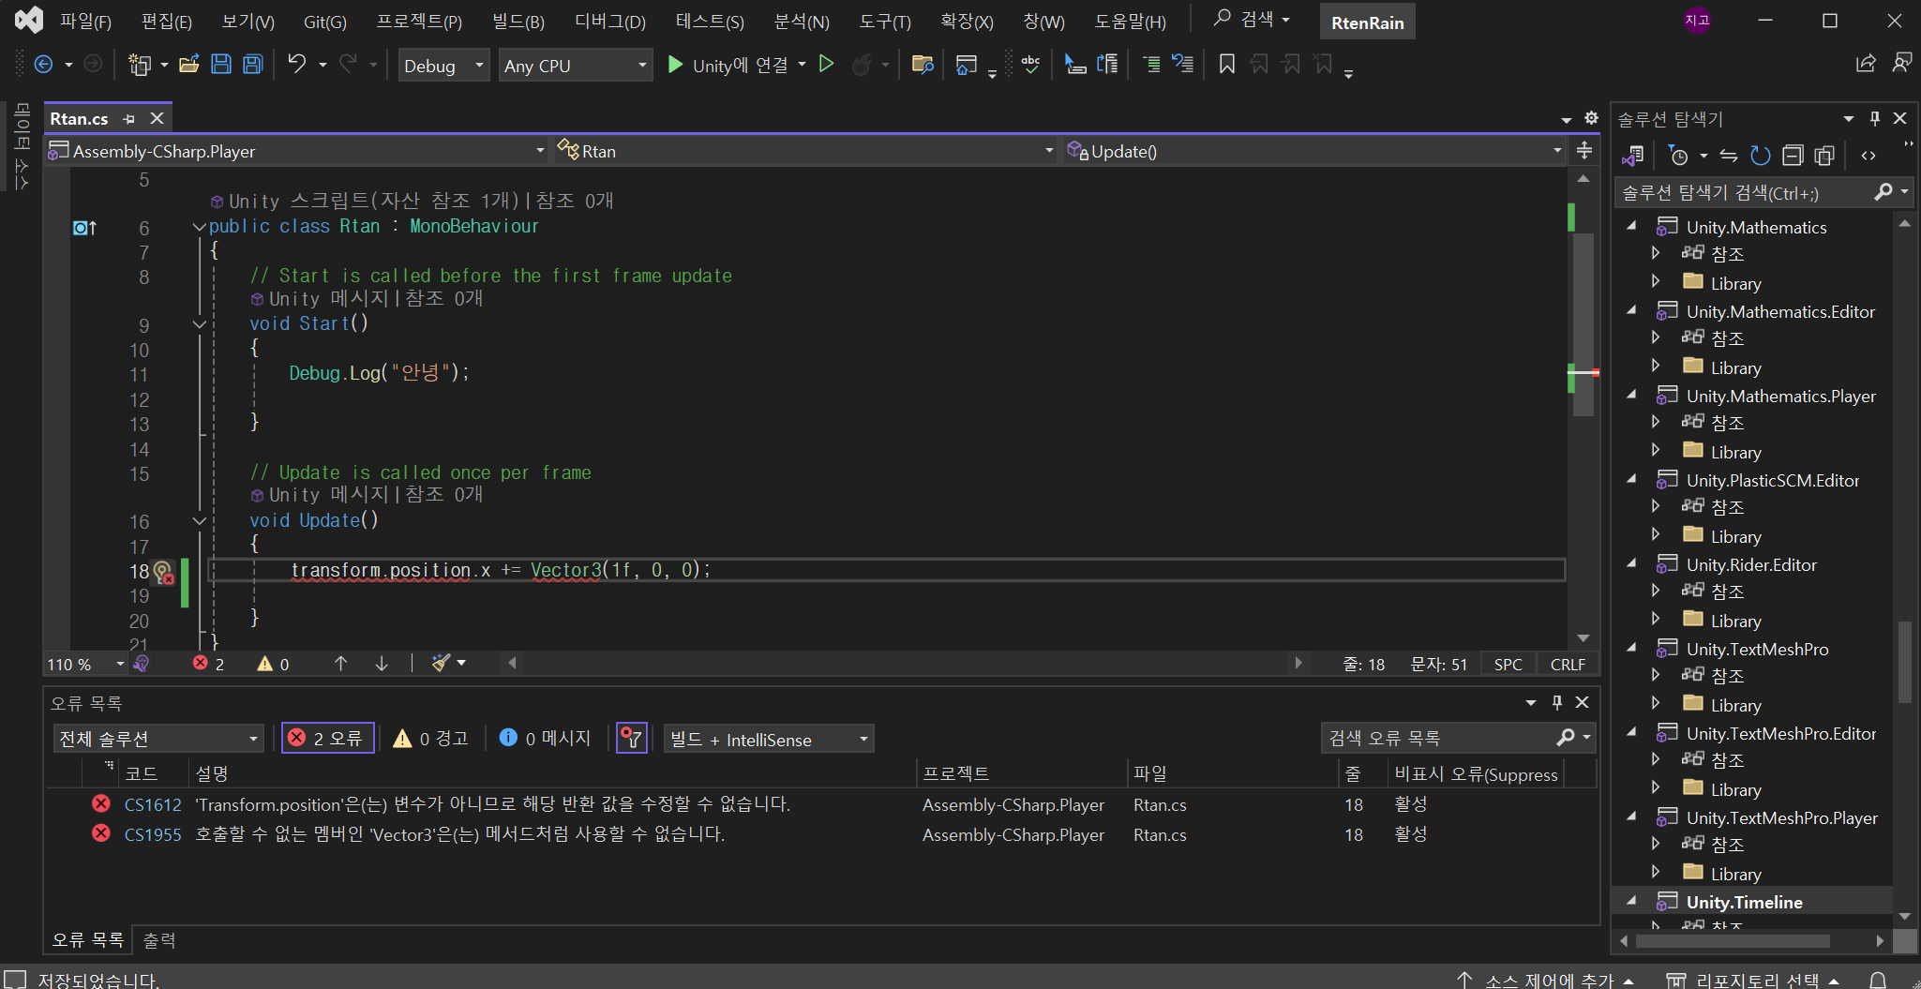Select the Unity.Timeline project node

1744,903
